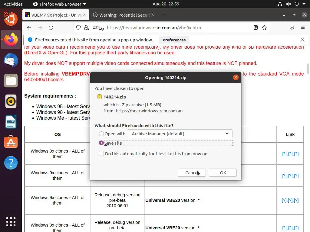
Task: Expand the Archive Manager (default) dropdown
Action: point(180,134)
